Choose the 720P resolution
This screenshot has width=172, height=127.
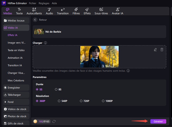pyautogui.click(x=81, y=101)
